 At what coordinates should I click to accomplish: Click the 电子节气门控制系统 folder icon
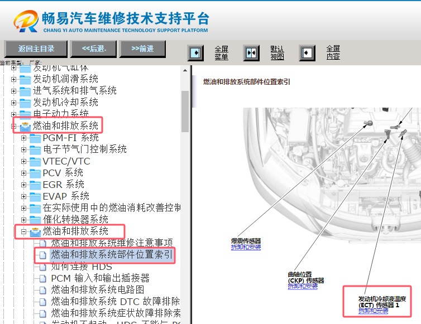pyautogui.click(x=35, y=150)
